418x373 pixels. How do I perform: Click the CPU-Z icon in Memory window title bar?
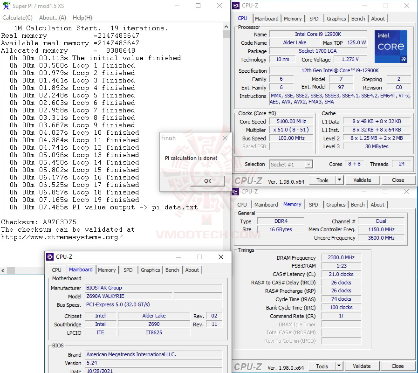point(235,192)
